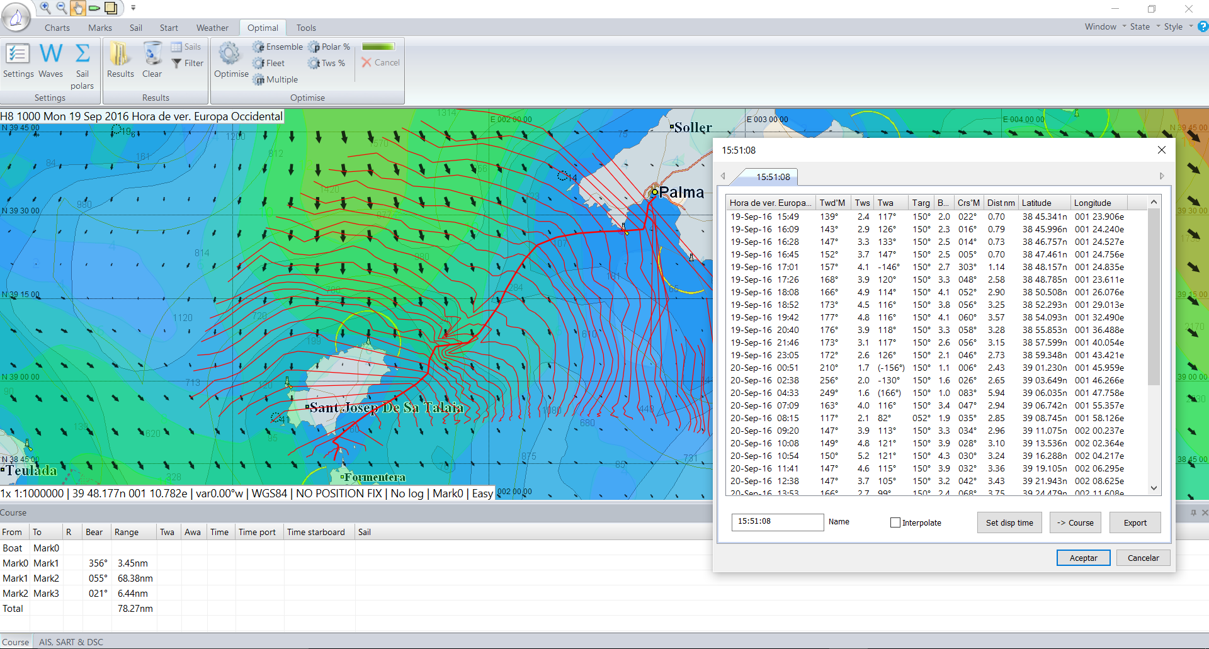The width and height of the screenshot is (1209, 649).
Task: Select the green mark placement tool
Action: click(94, 8)
